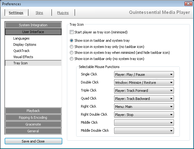Expand the System Integration section

coord(33,25)
